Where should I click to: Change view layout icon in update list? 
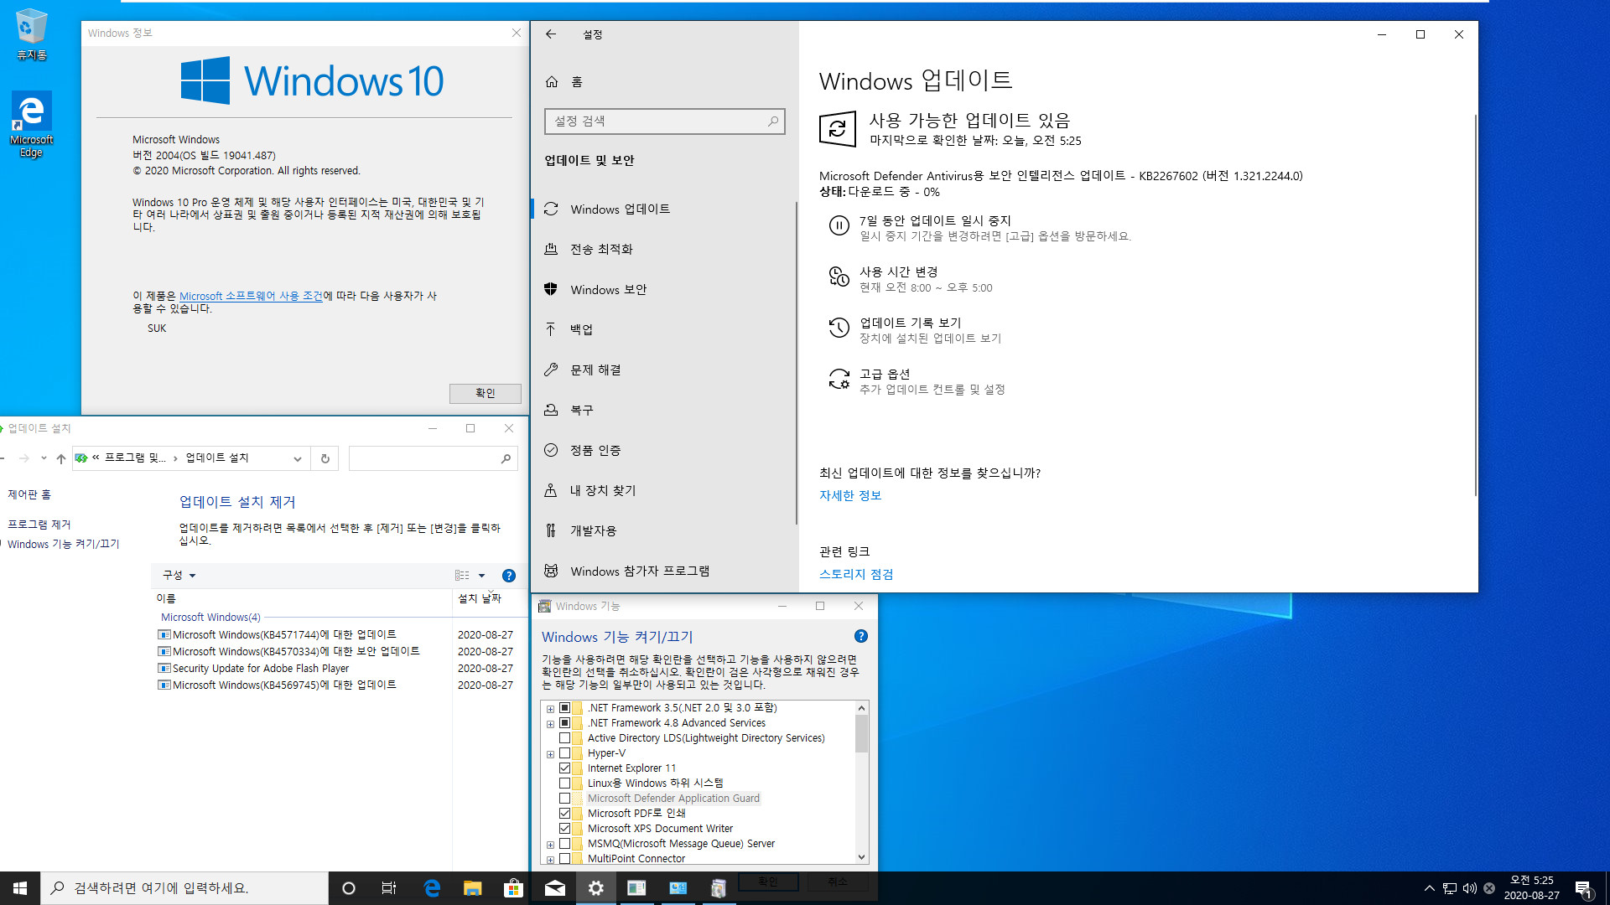[x=462, y=576]
